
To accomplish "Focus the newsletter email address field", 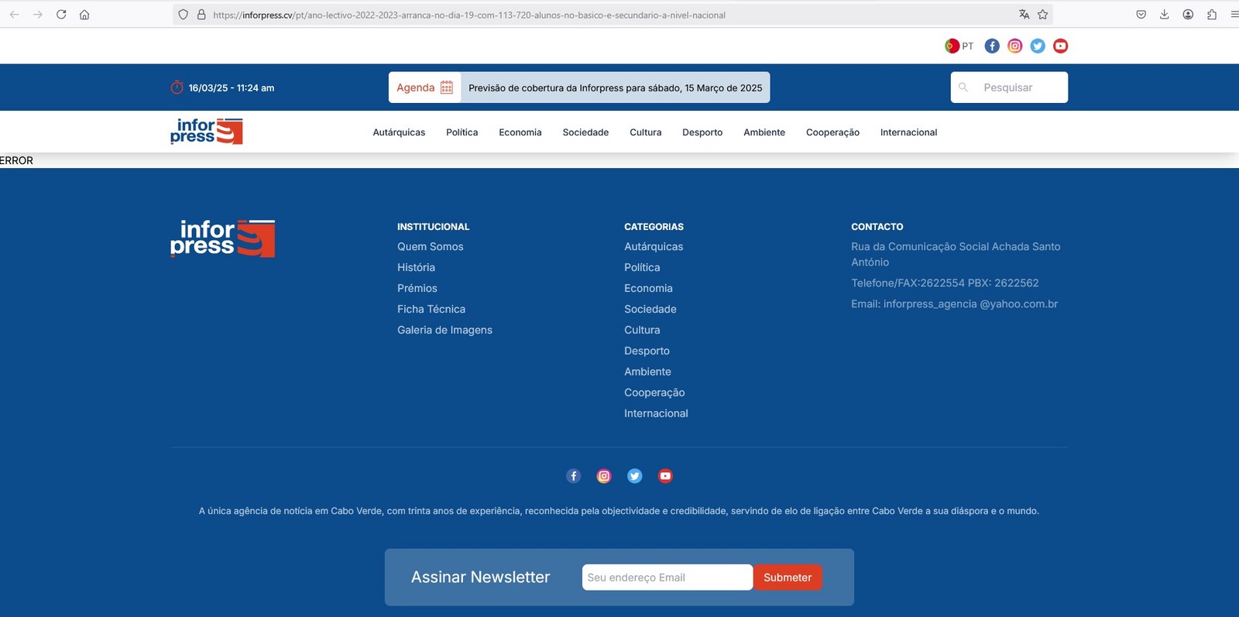I will 666,578.
